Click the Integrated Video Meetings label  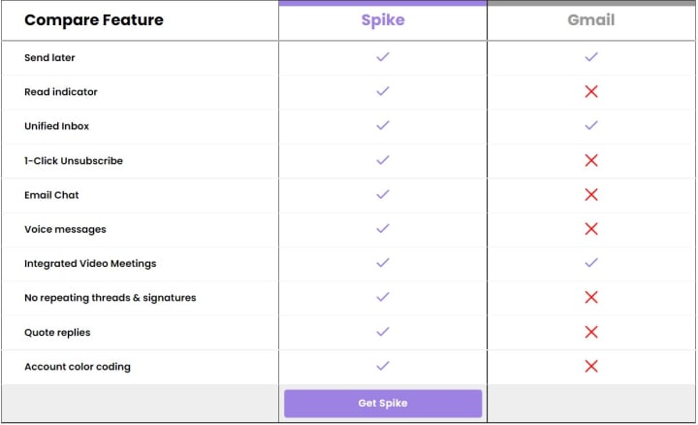[x=89, y=263]
